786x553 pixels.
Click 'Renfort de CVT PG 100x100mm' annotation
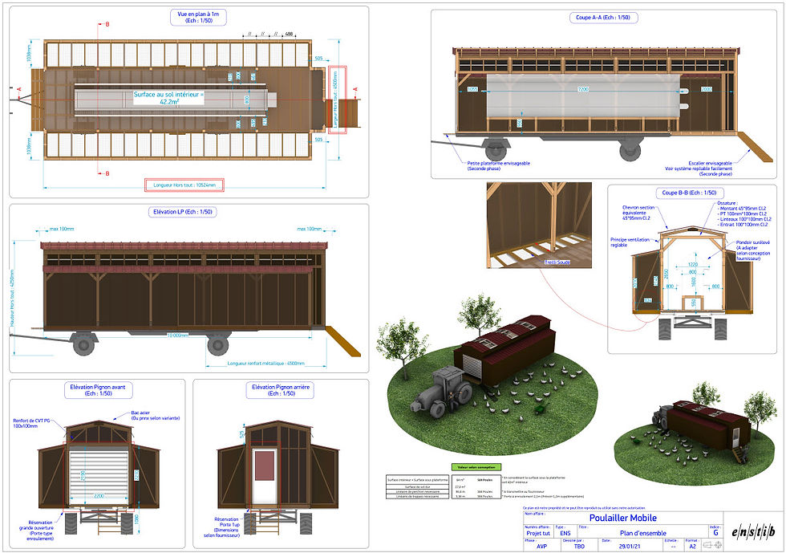pyautogui.click(x=31, y=424)
